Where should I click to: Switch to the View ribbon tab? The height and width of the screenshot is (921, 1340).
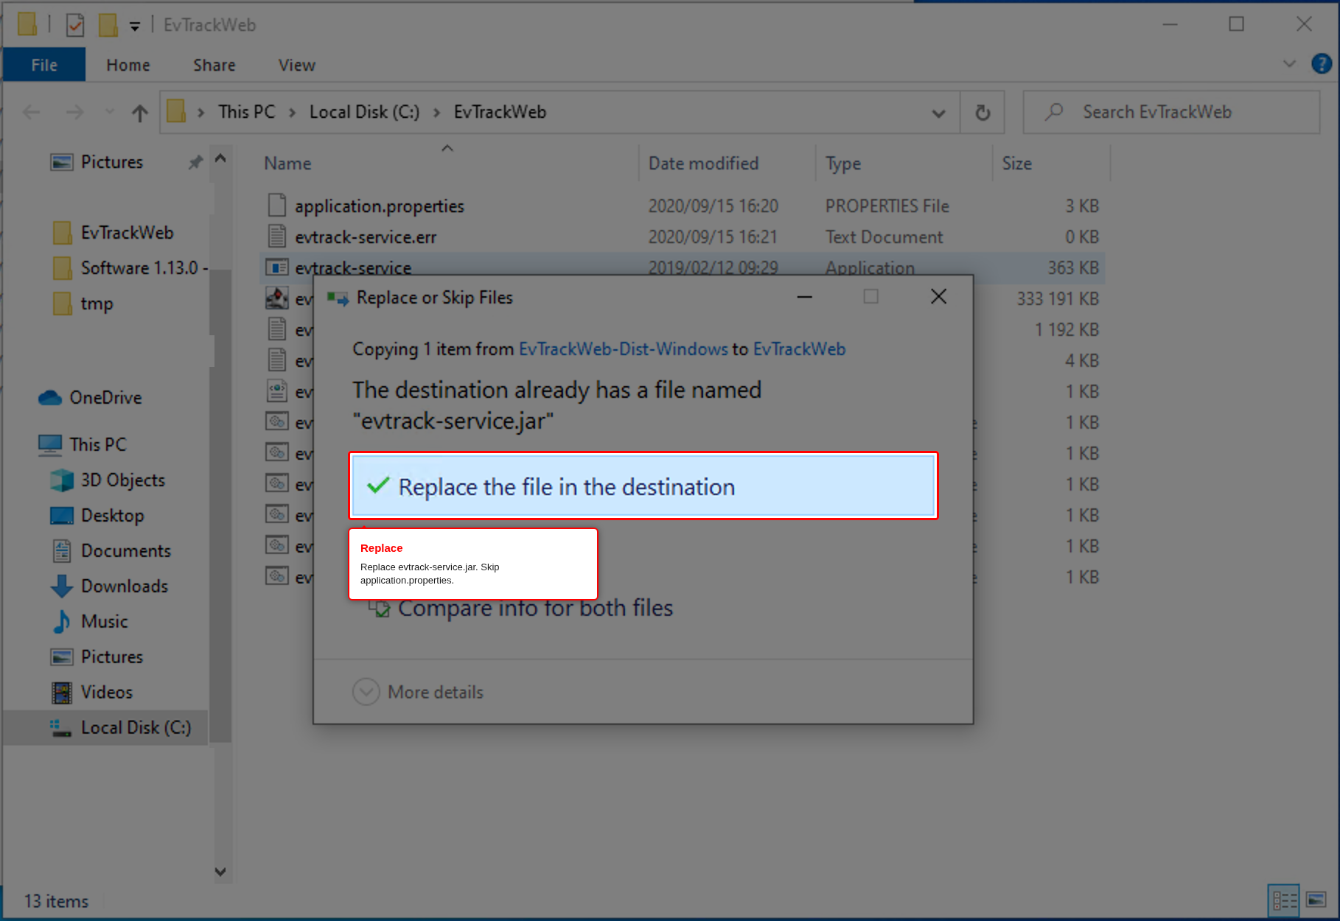(297, 65)
